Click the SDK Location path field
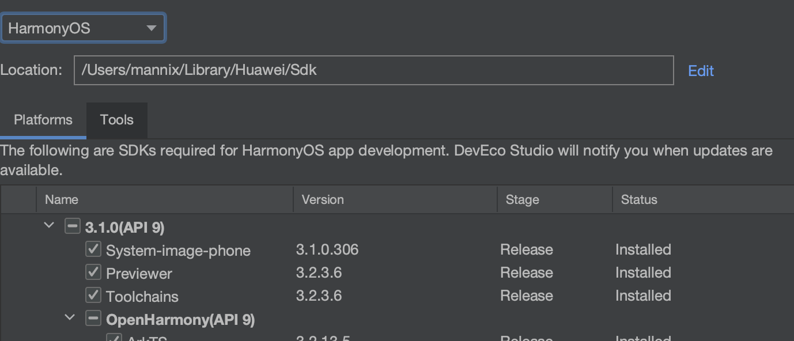The height and width of the screenshot is (341, 794). [x=373, y=70]
